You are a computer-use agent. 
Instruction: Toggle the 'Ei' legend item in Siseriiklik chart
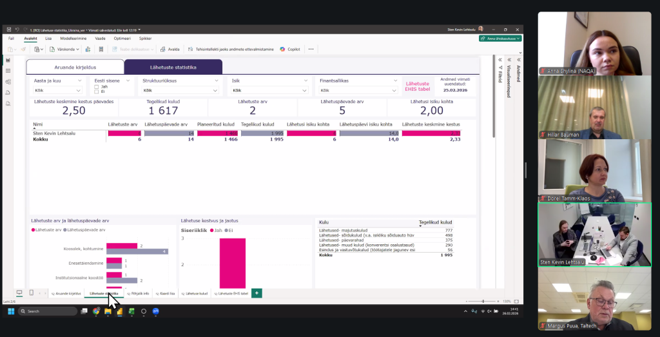tap(228, 229)
